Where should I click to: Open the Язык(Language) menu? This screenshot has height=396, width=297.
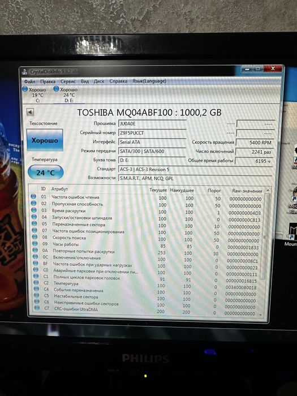click(x=149, y=81)
